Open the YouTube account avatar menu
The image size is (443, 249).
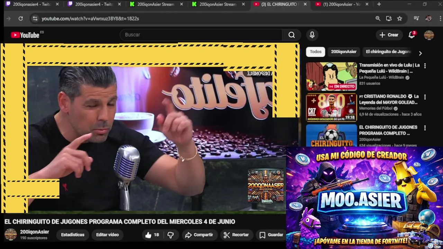tap(429, 35)
